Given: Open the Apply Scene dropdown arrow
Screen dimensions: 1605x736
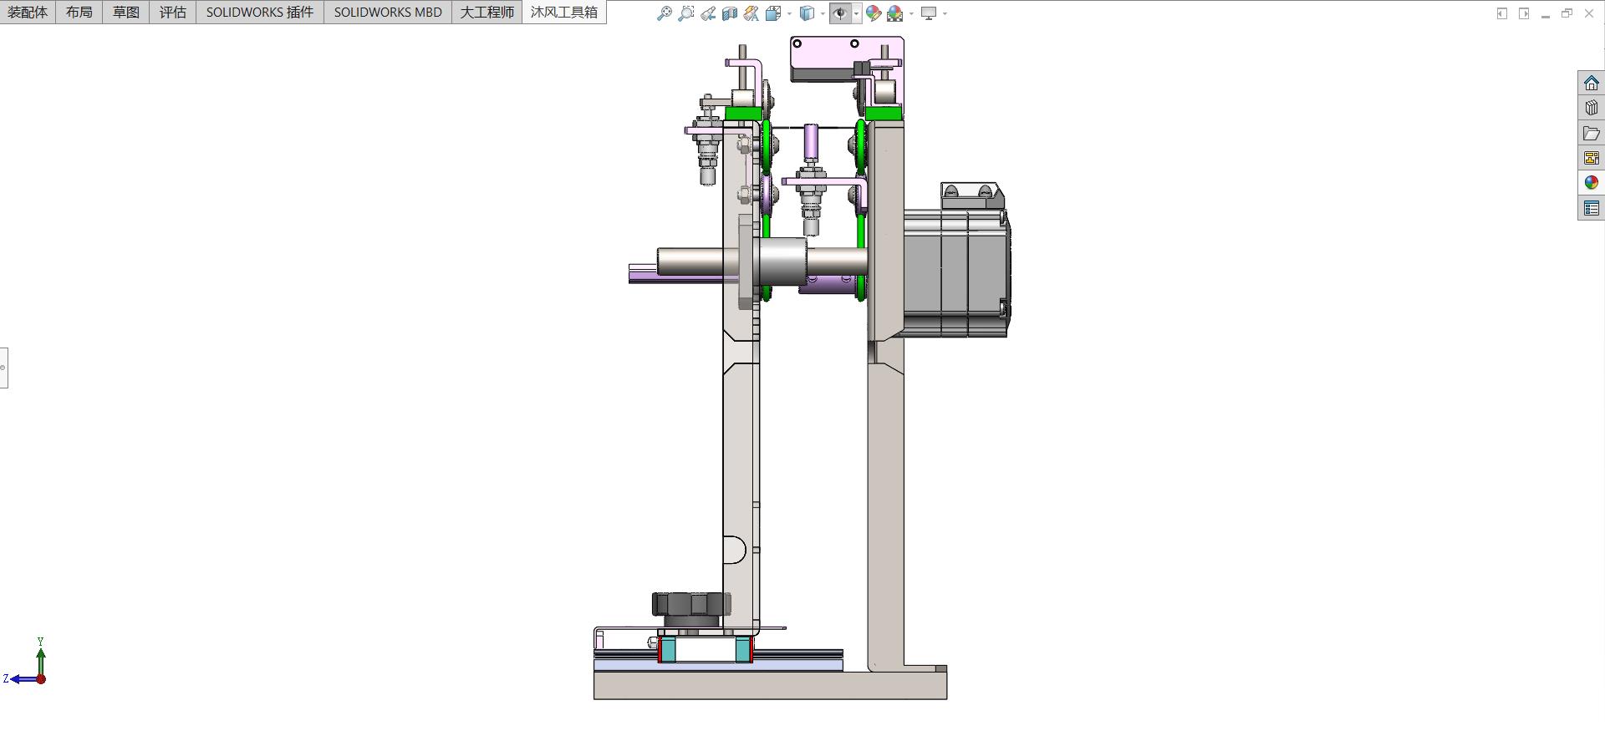Looking at the screenshot, I should 911,13.
